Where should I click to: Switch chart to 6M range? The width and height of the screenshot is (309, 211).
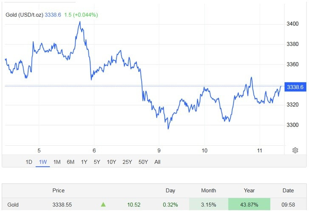(71, 162)
